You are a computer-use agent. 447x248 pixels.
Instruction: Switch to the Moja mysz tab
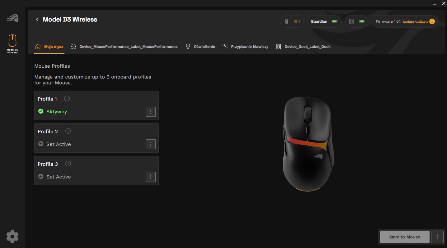49,47
